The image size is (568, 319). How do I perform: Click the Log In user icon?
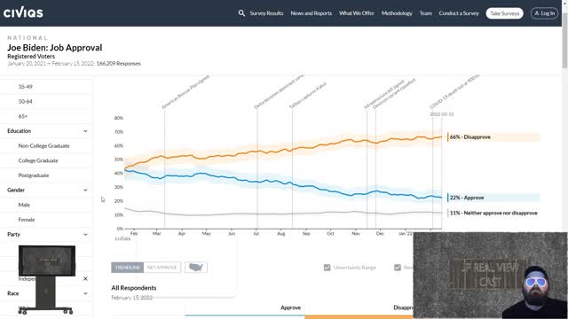pos(537,13)
